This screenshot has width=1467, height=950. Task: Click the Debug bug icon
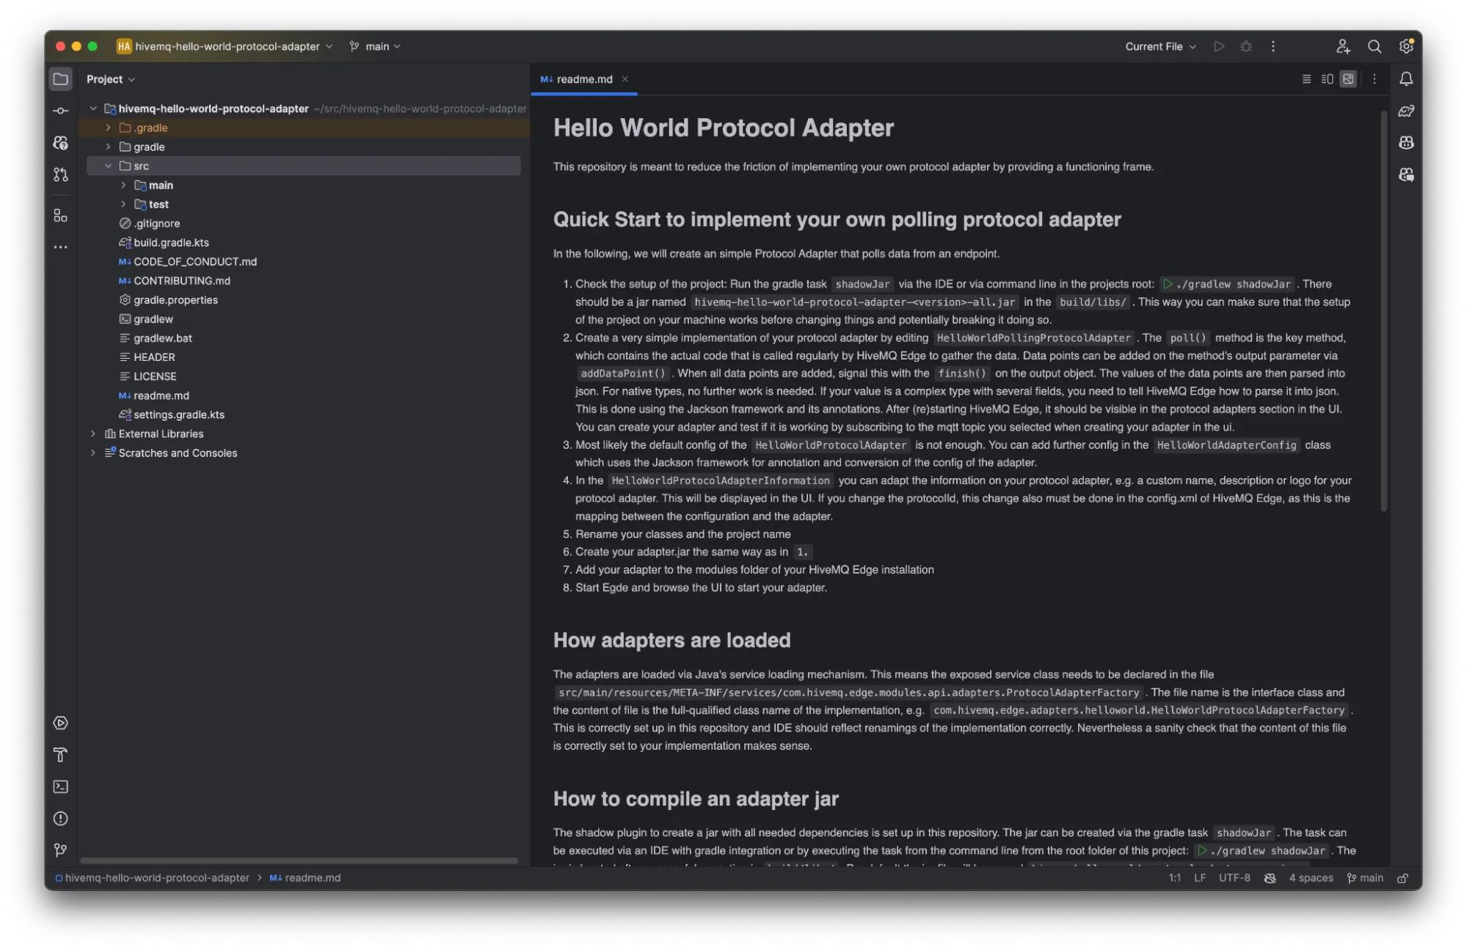tap(1246, 46)
